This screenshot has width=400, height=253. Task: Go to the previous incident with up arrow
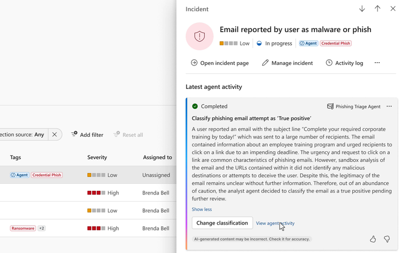(377, 9)
